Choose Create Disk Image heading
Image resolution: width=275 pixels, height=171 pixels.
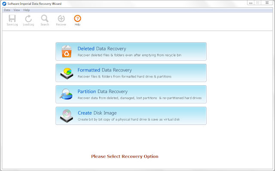pos(97,113)
